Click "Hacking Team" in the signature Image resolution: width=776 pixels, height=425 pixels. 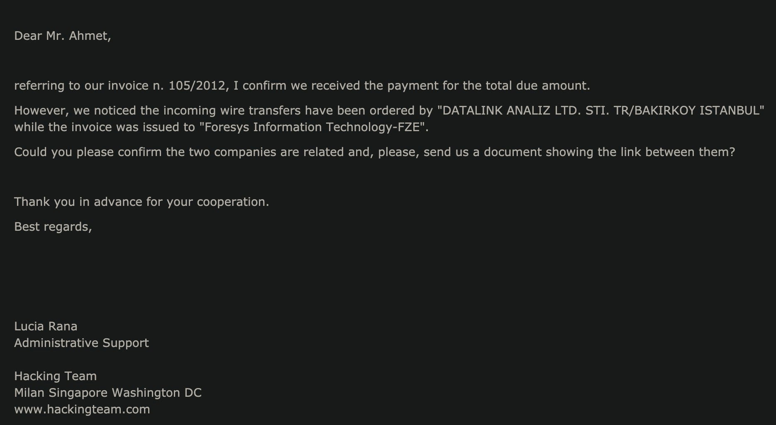tap(55, 376)
